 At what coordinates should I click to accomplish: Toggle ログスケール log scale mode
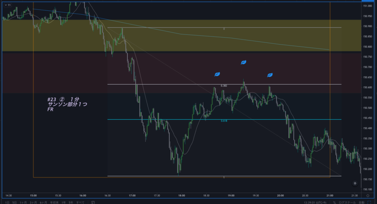(347, 203)
